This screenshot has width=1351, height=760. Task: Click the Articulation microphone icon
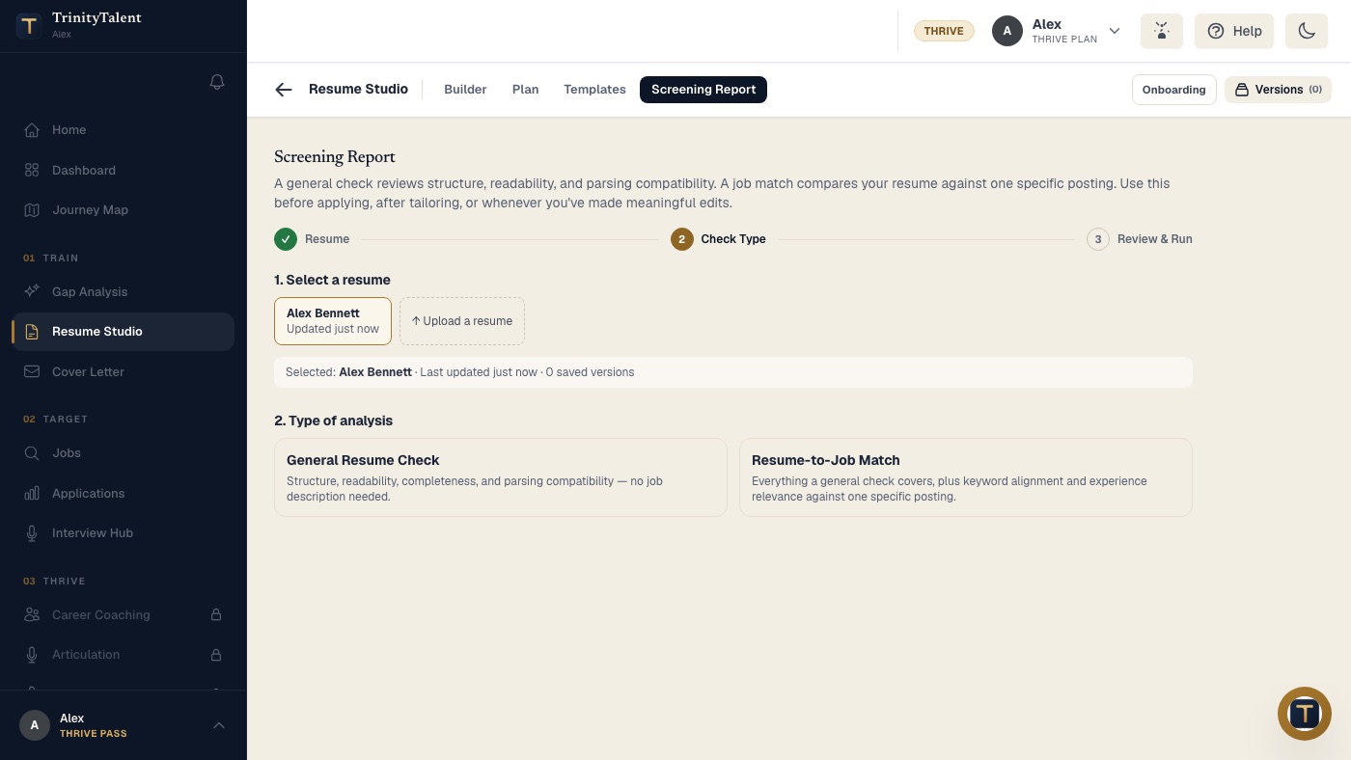(x=32, y=655)
